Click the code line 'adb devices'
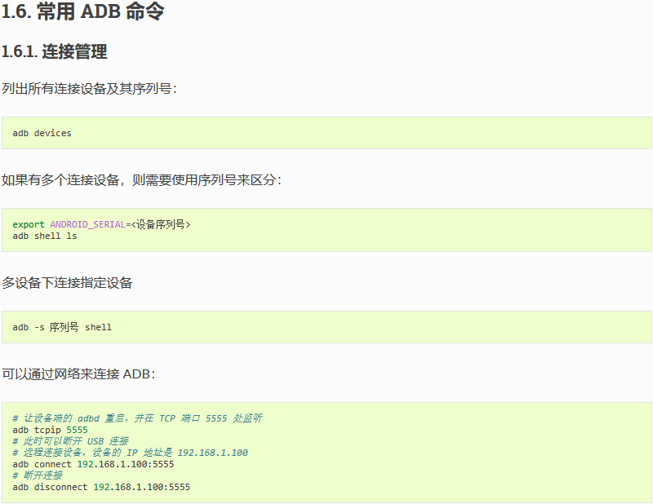The height and width of the screenshot is (504, 653). 42,133
